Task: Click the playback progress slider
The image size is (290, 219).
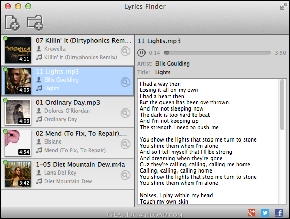Action: pos(217,53)
